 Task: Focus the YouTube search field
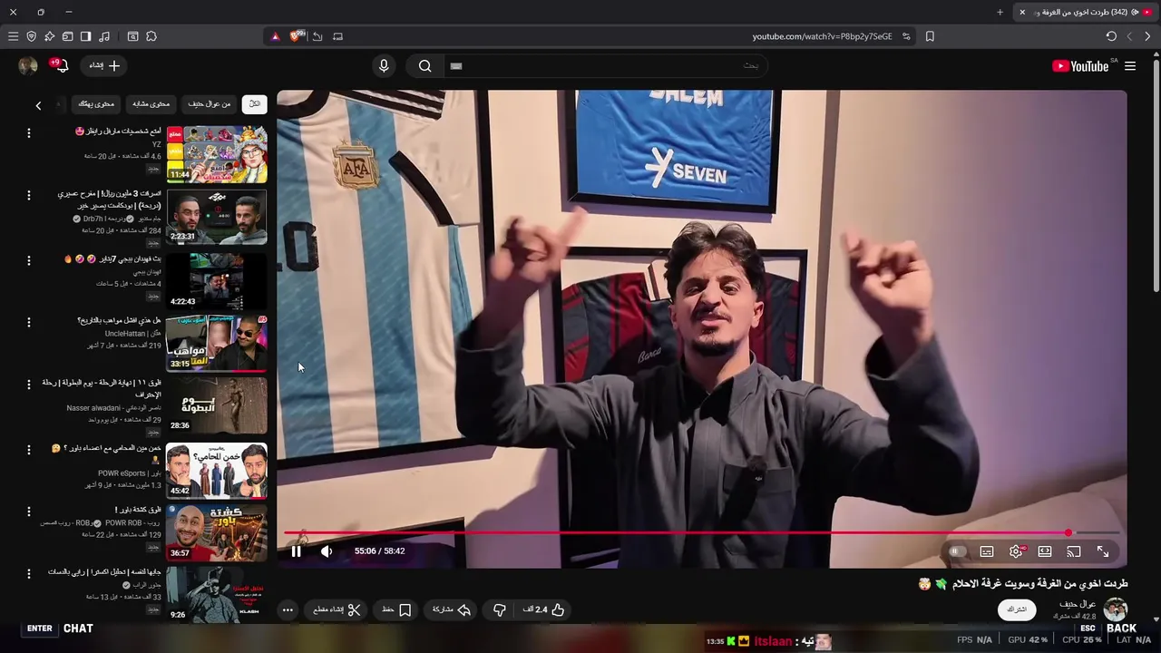coord(606,65)
